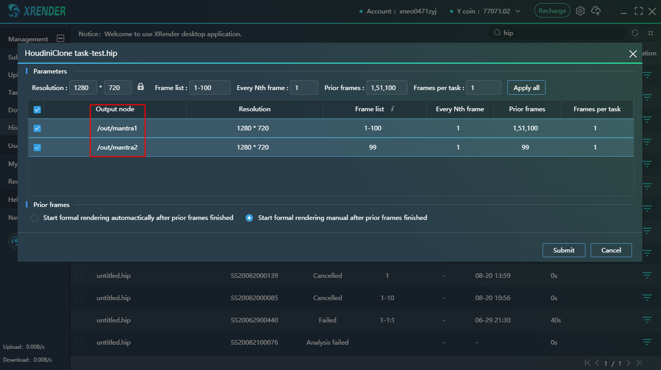Collapse the Management sidebar section
Image resolution: width=661 pixels, height=370 pixels.
click(x=61, y=38)
